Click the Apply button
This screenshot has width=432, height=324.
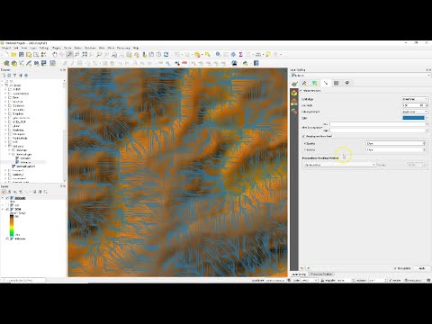tap(422, 268)
